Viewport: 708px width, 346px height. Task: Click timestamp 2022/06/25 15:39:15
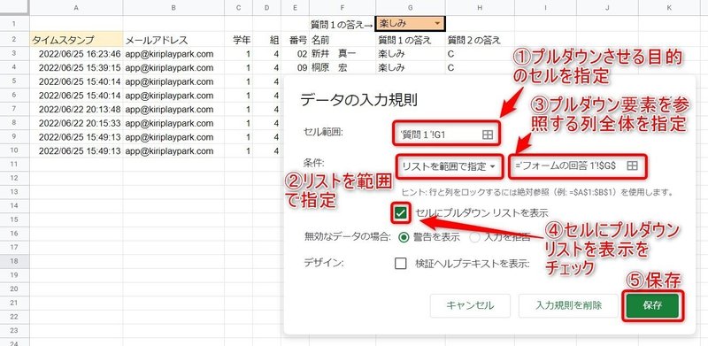click(76, 68)
